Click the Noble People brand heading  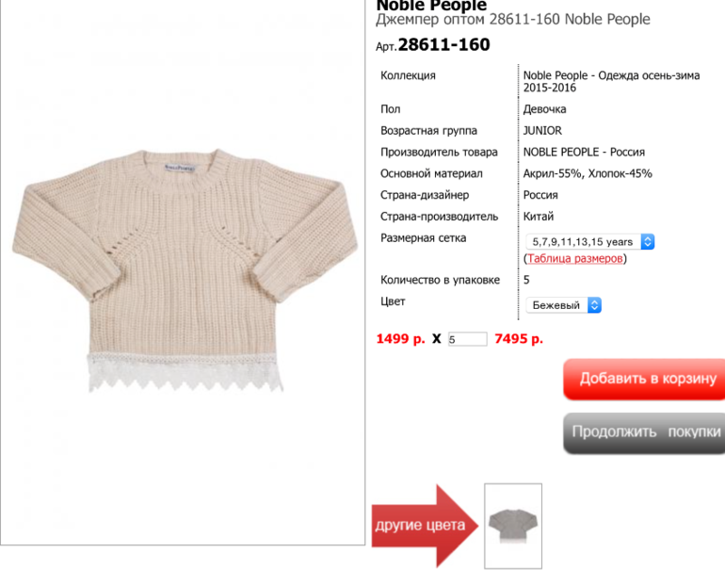click(x=431, y=5)
